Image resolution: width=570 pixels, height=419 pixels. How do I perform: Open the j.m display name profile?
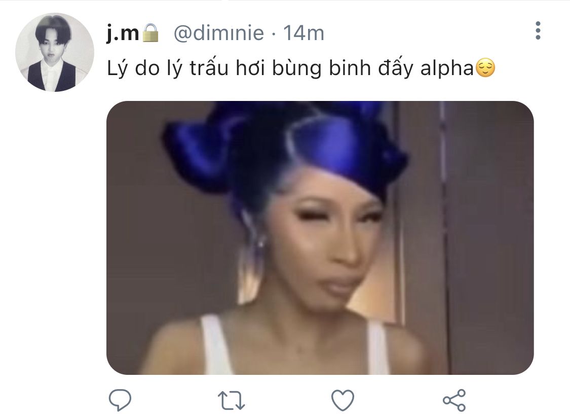(123, 33)
